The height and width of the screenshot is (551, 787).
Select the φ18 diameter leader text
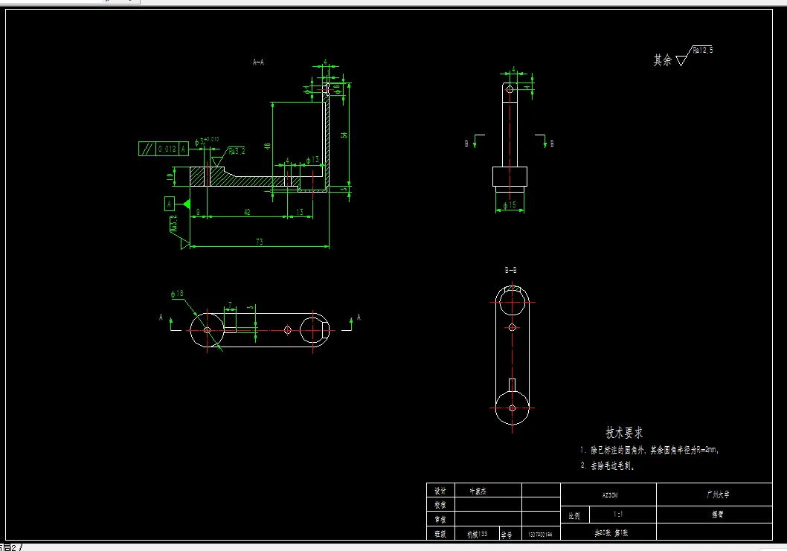177,294
